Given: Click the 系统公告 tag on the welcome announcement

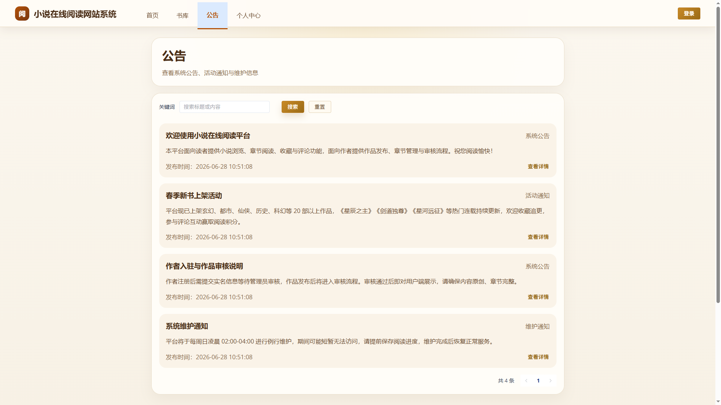Looking at the screenshot, I should click(537, 136).
